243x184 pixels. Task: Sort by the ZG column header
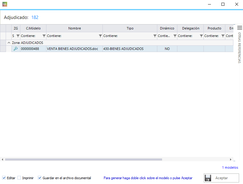[x=16, y=28]
